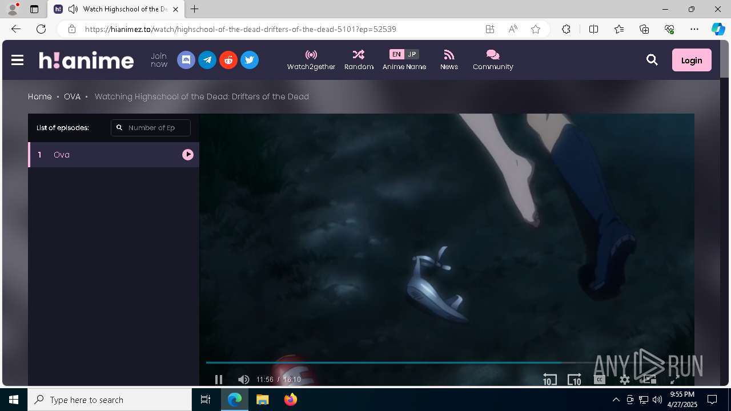Launch Firefox from taskbar
Screen dimensions: 731x411
point(291,400)
